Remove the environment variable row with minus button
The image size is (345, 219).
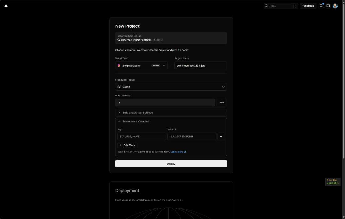point(221,137)
